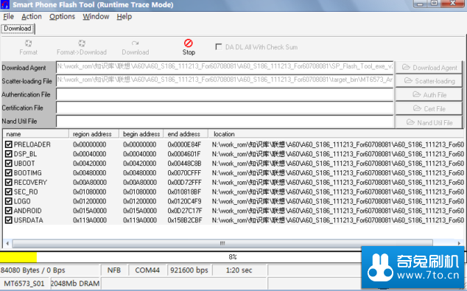Open the Action menu
The width and height of the screenshot is (467, 291).
(x=32, y=17)
